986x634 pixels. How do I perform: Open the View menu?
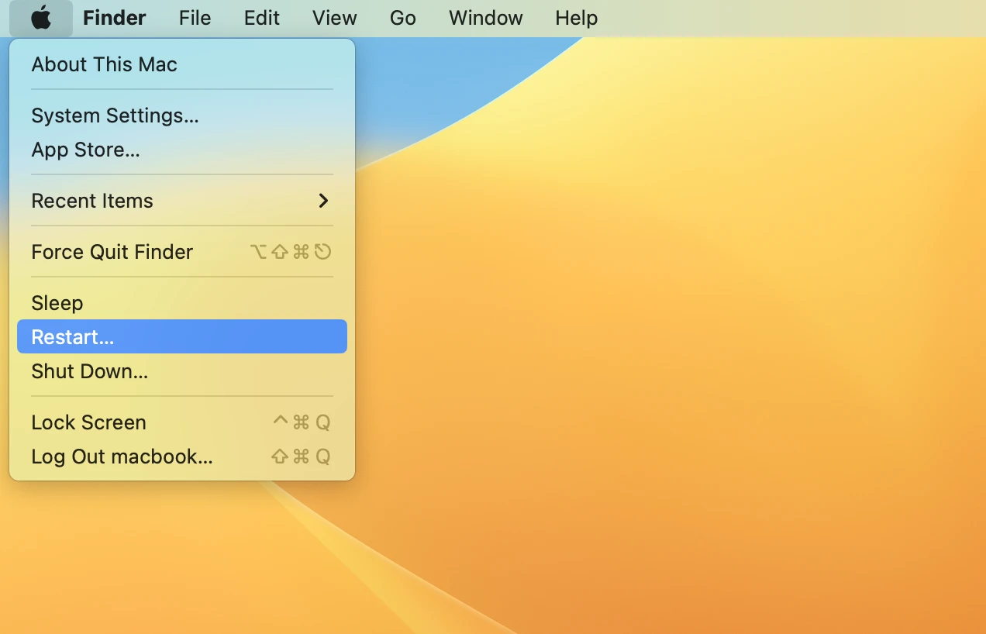334,18
